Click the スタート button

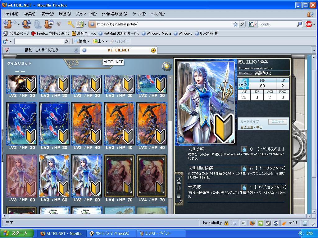(17, 233)
